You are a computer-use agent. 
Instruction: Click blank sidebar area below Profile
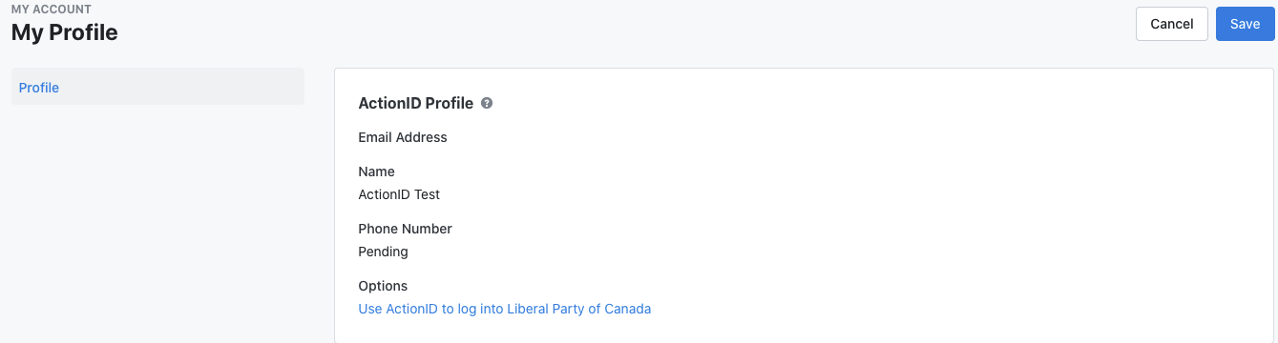(157, 219)
